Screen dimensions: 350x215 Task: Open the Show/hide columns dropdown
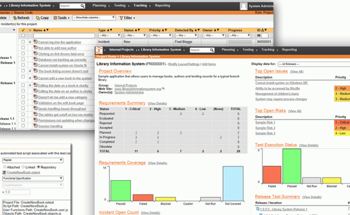(94, 18)
